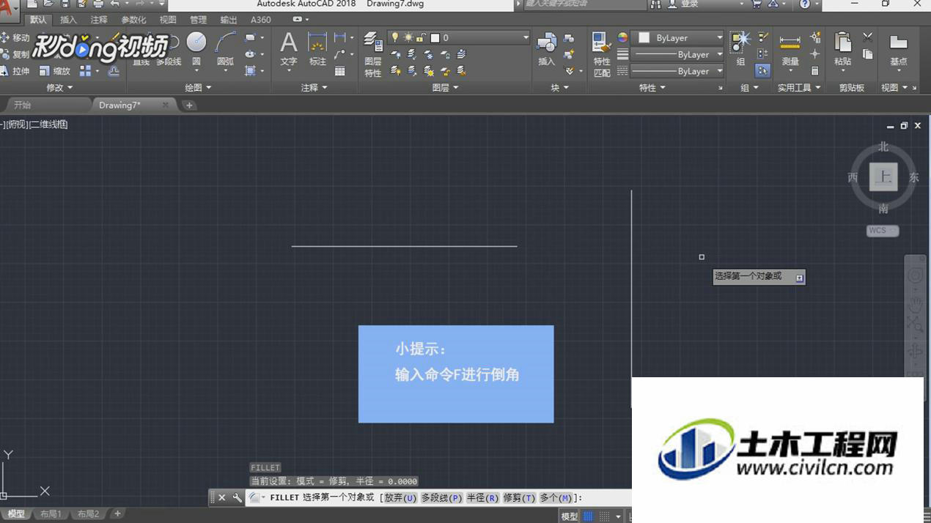
Task: Open the Quick Calculator icon
Action: [814, 71]
